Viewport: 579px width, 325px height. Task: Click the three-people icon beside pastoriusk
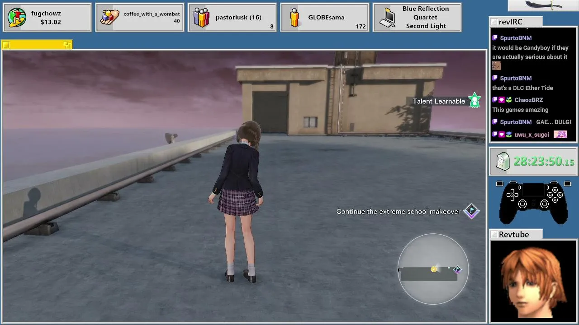[x=202, y=18]
